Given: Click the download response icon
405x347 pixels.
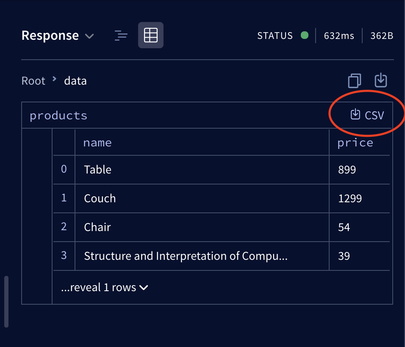Looking at the screenshot, I should (x=381, y=80).
